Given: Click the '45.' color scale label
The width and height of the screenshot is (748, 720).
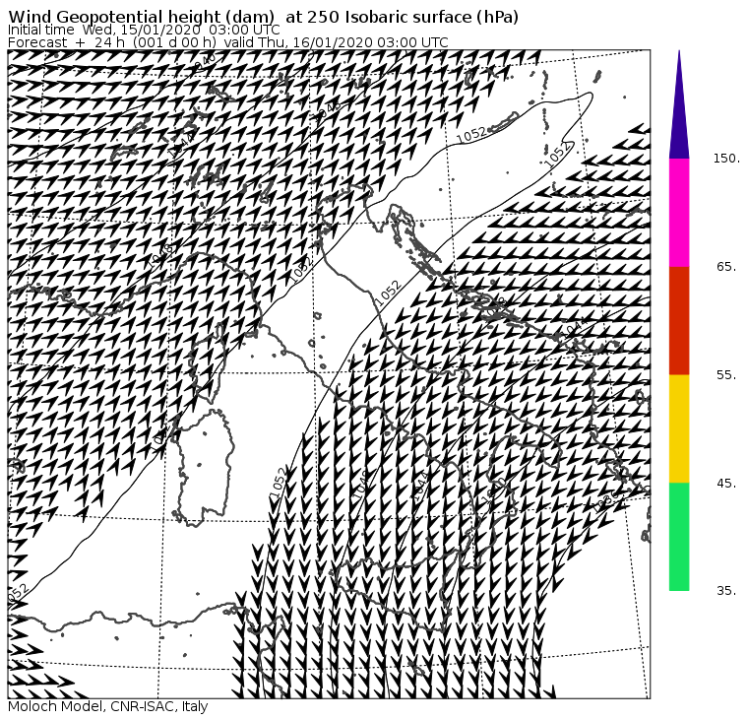Looking at the screenshot, I should (x=726, y=484).
